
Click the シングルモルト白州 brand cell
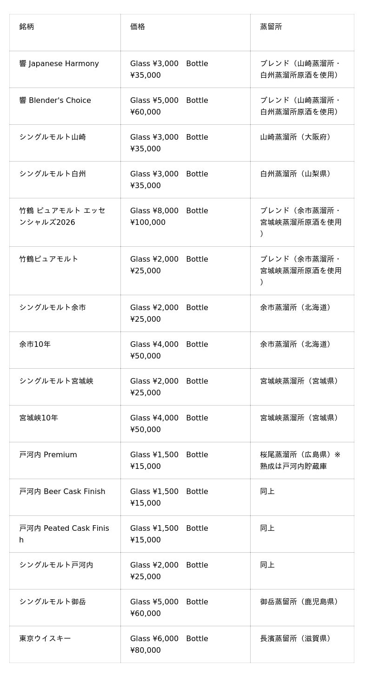click(65, 179)
